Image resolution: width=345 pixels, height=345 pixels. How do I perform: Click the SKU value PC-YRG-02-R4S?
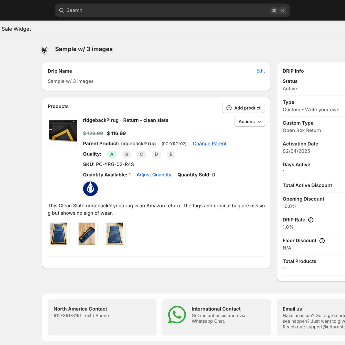[115, 164]
